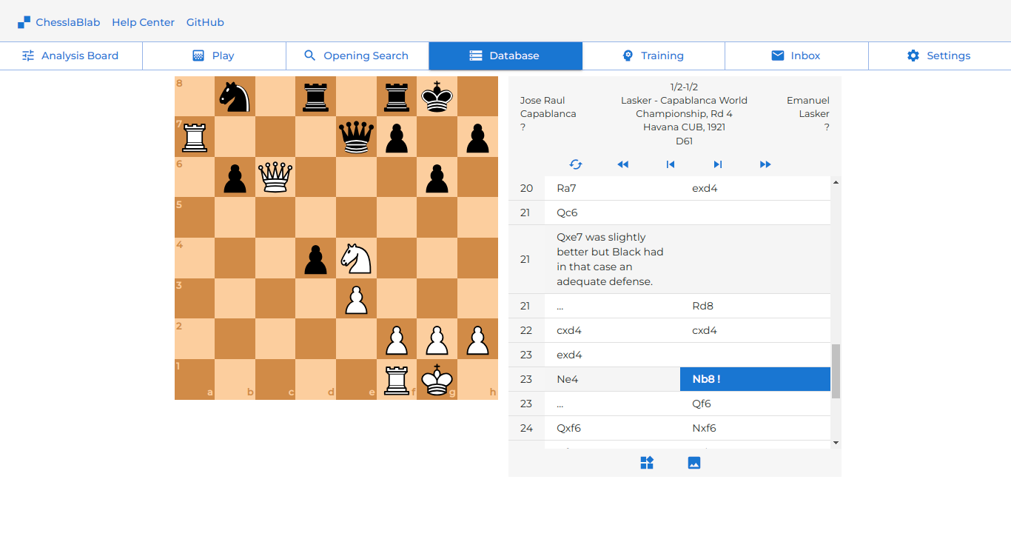
Task: Click the image icon below the move list
Action: coord(693,462)
